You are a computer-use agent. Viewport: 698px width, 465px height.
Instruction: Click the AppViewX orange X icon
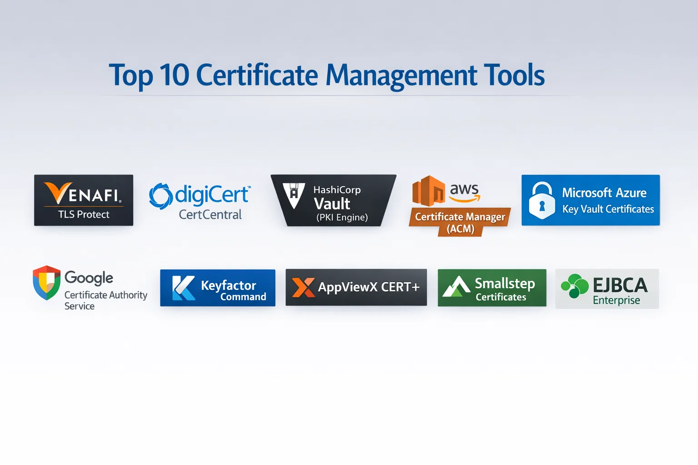pos(303,287)
